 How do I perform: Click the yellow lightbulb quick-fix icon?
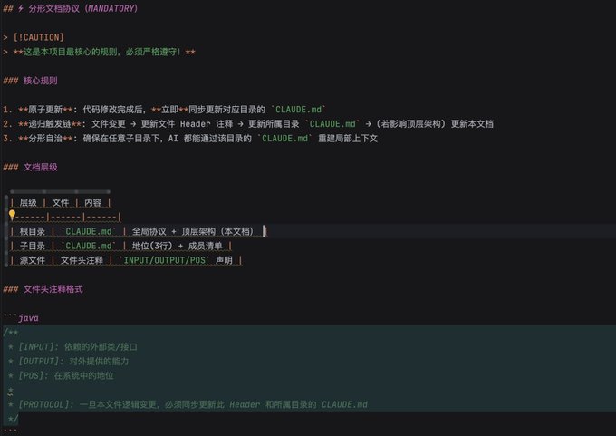coord(12,215)
